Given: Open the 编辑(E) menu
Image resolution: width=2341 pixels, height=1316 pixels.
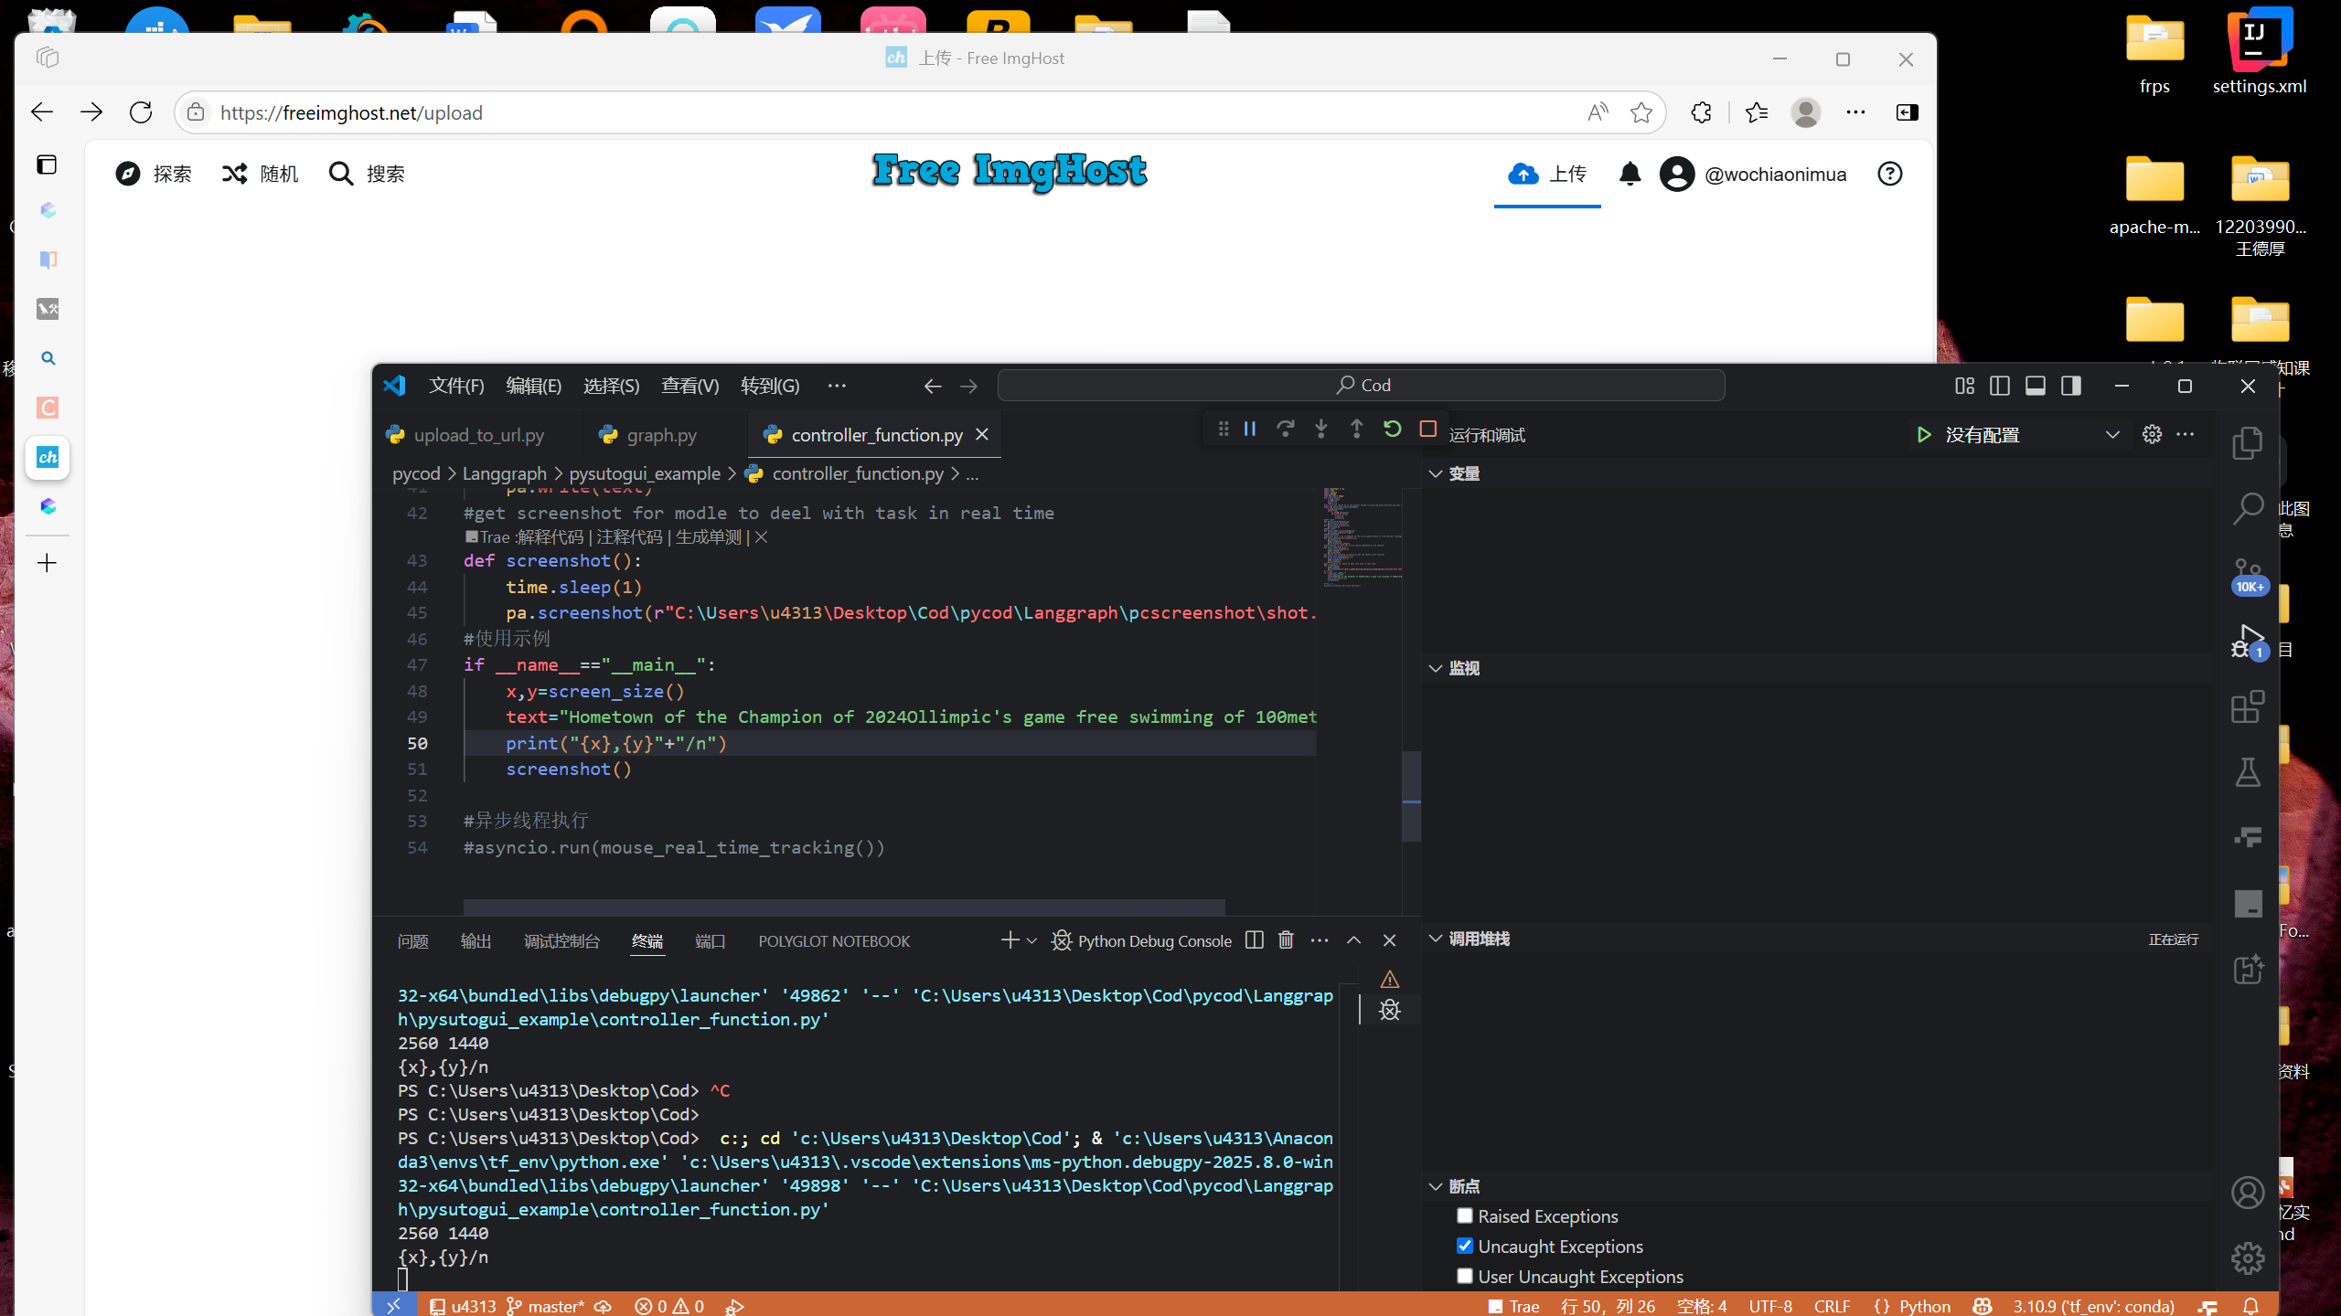Looking at the screenshot, I should tap(533, 386).
